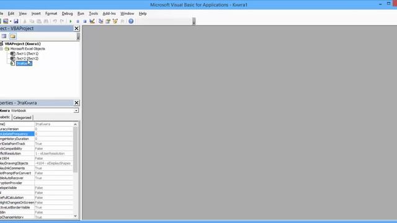
Task: Select ЭтаКнига item in project tree
Action: 24,63
